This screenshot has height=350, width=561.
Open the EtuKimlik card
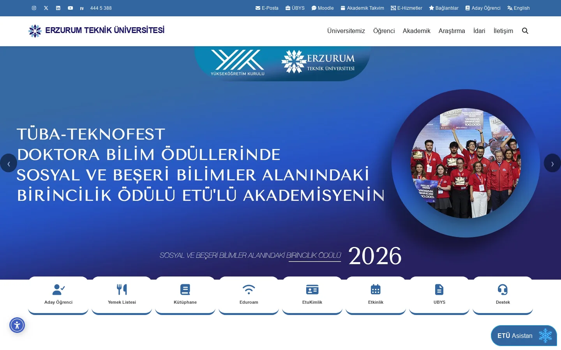click(312, 295)
